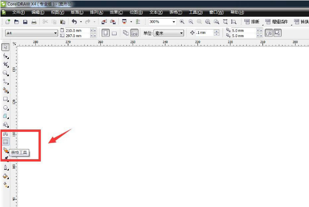This screenshot has height=207, width=309.
Task: Select the Shape tool
Action: coord(6,56)
